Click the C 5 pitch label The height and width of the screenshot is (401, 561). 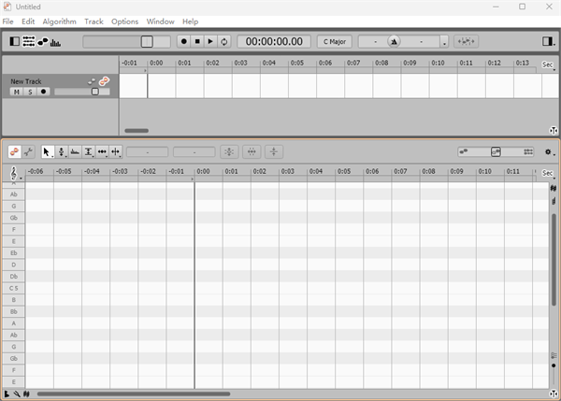tap(14, 288)
